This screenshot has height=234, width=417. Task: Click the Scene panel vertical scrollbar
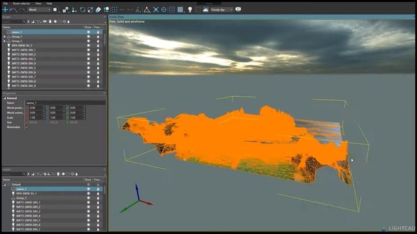coord(104,40)
